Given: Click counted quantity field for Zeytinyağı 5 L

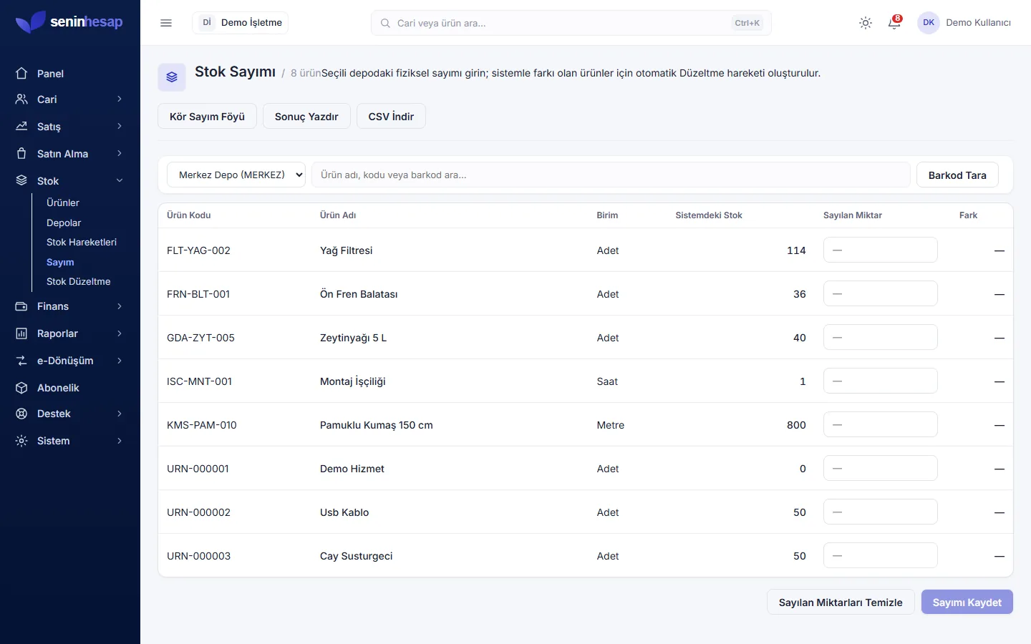Looking at the screenshot, I should [881, 338].
